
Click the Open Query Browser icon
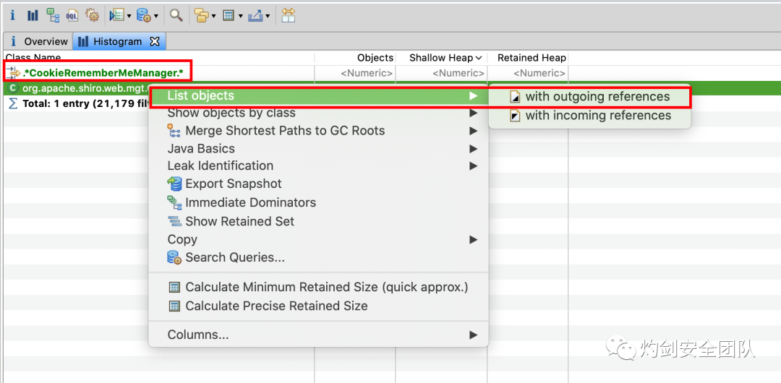(145, 15)
